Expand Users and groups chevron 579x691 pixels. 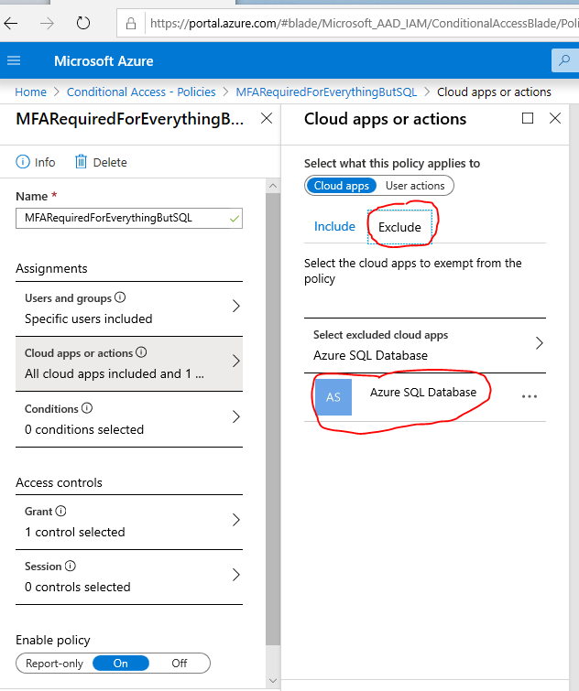(236, 306)
